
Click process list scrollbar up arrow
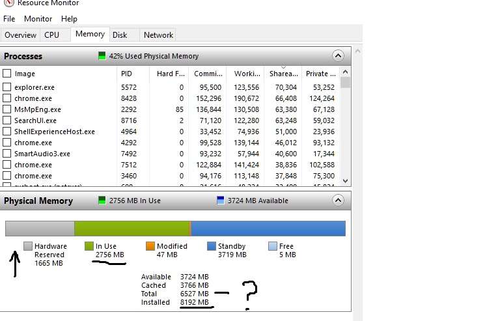pos(345,72)
